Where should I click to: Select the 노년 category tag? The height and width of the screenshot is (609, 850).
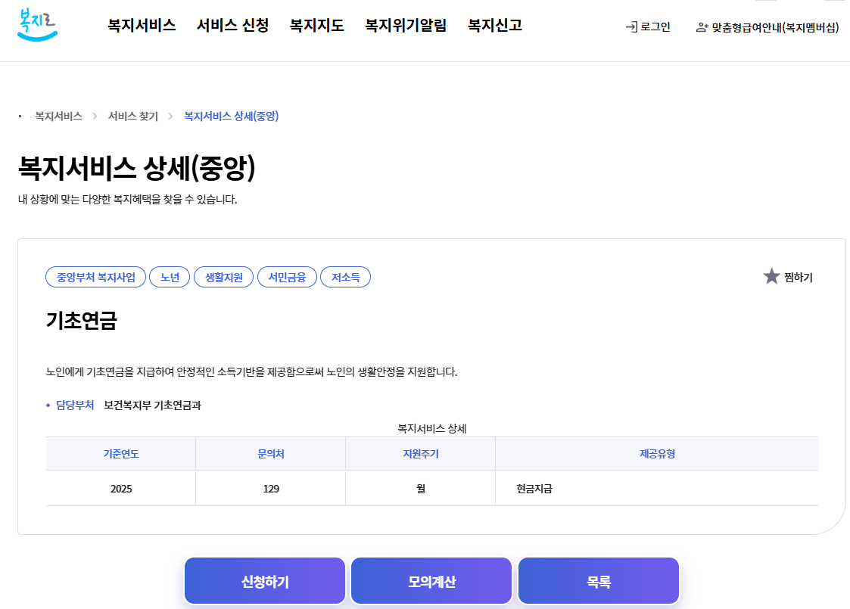[x=169, y=277]
